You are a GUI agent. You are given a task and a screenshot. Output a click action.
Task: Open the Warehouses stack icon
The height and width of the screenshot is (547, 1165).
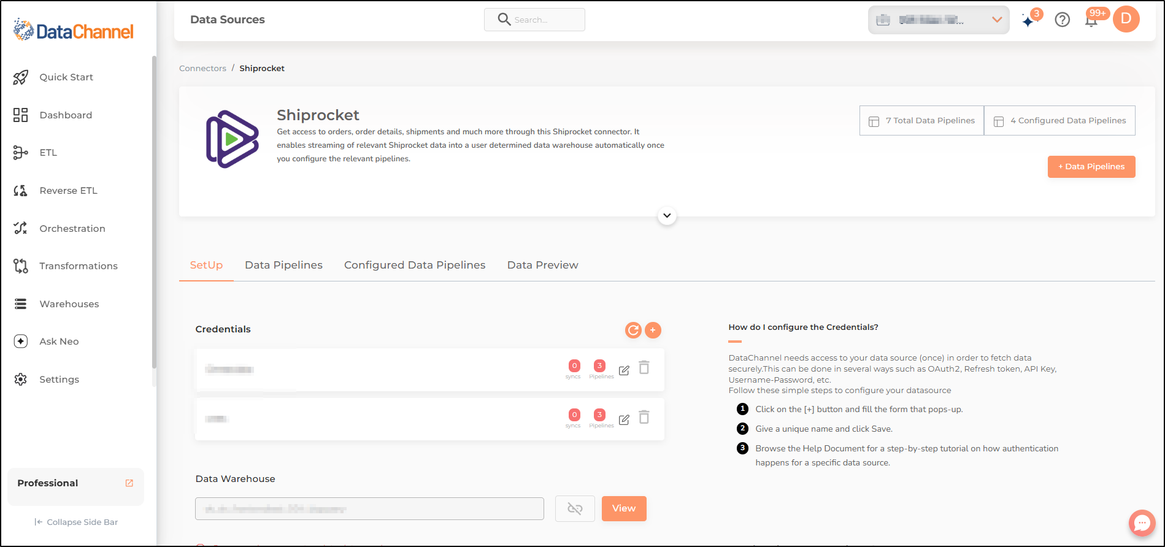(21, 304)
